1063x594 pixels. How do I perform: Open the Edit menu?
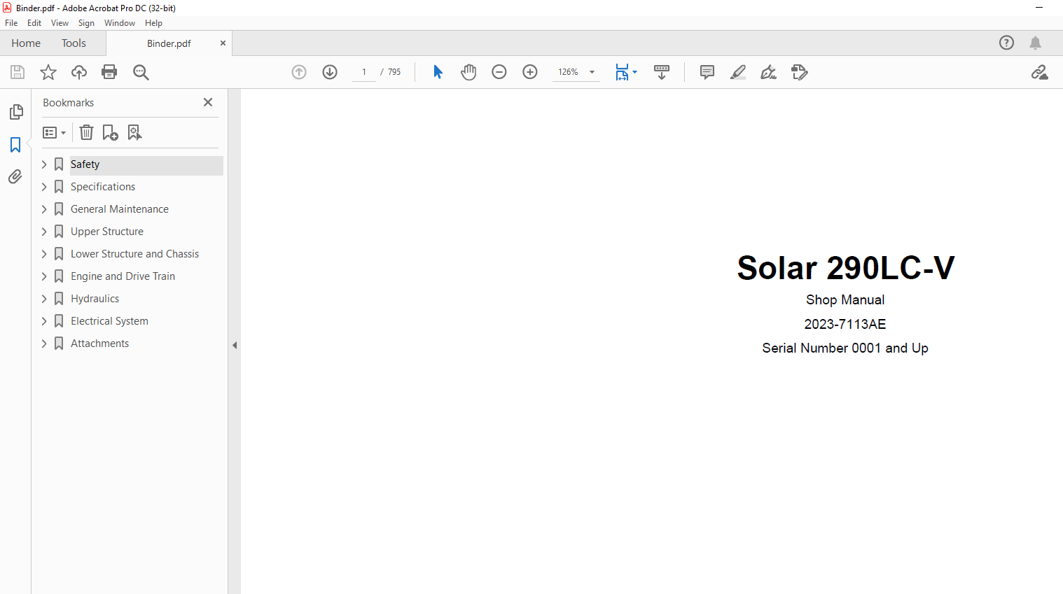click(x=34, y=23)
